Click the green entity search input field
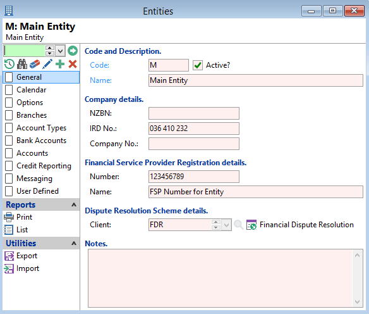 click(x=24, y=51)
